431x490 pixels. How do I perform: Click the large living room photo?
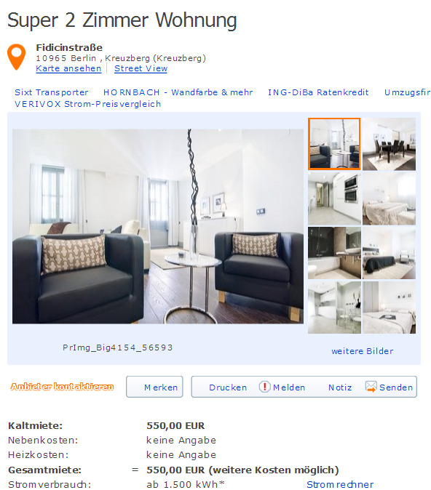tap(158, 226)
